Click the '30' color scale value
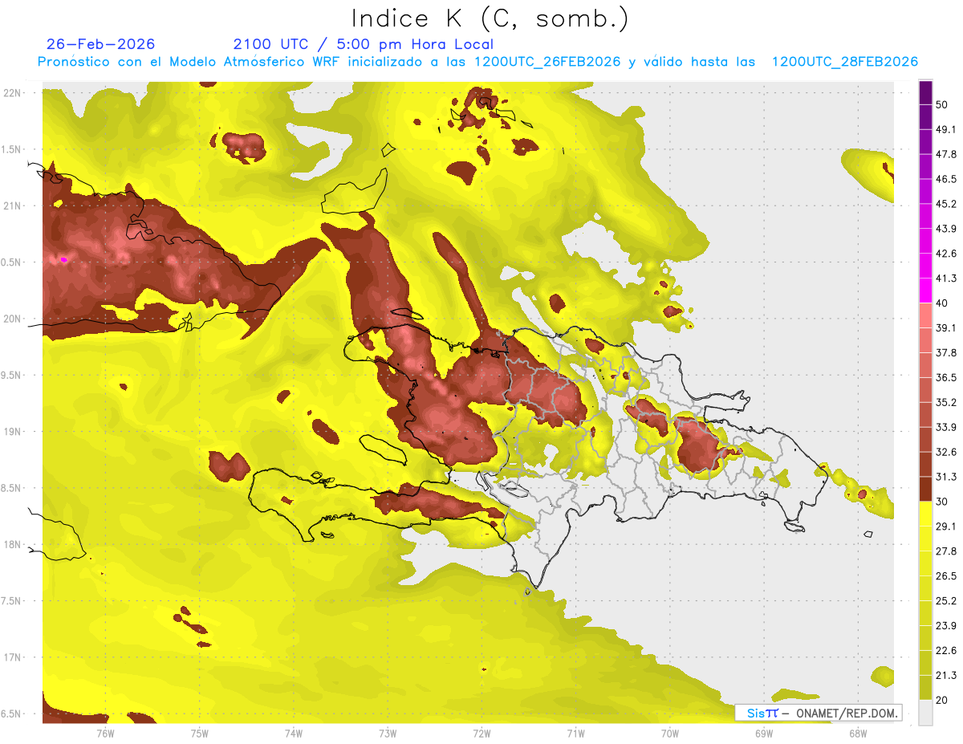Image resolution: width=963 pixels, height=744 pixels. pos(942,502)
